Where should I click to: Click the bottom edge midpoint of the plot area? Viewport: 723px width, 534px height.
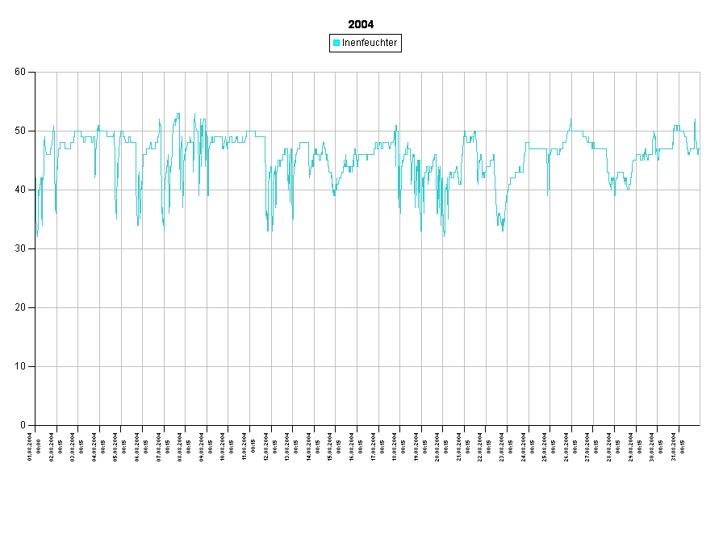coord(367,425)
